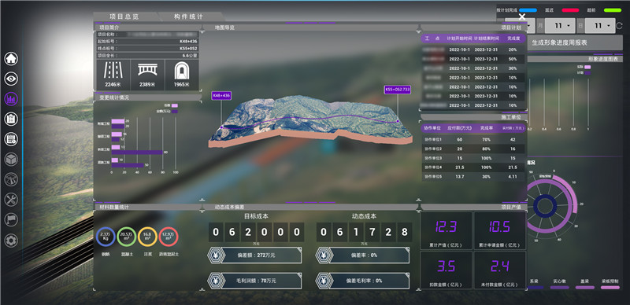
Task: Click the 计划开始时间 column header
Action: pos(459,39)
